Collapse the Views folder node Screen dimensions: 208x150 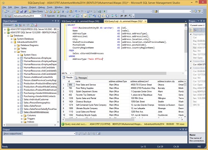[14, 51]
